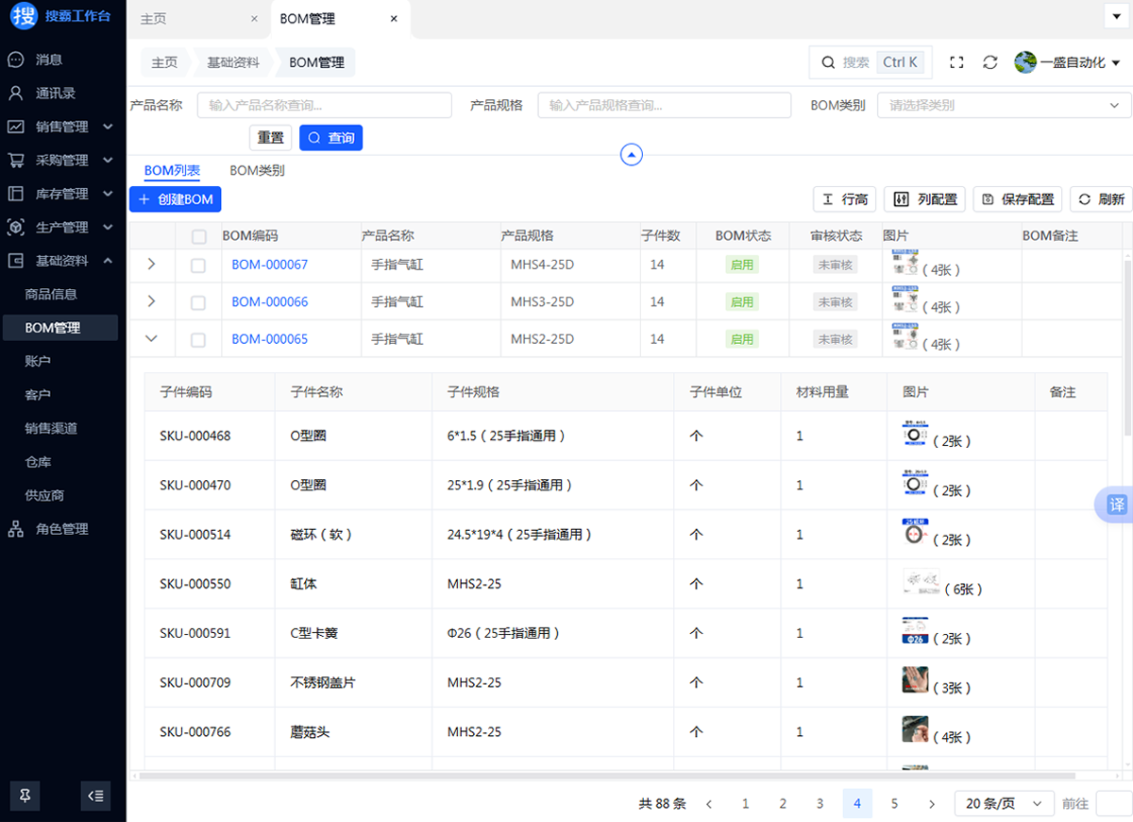Pin the sidebar using pin icon
1133x822 pixels.
pos(25,796)
